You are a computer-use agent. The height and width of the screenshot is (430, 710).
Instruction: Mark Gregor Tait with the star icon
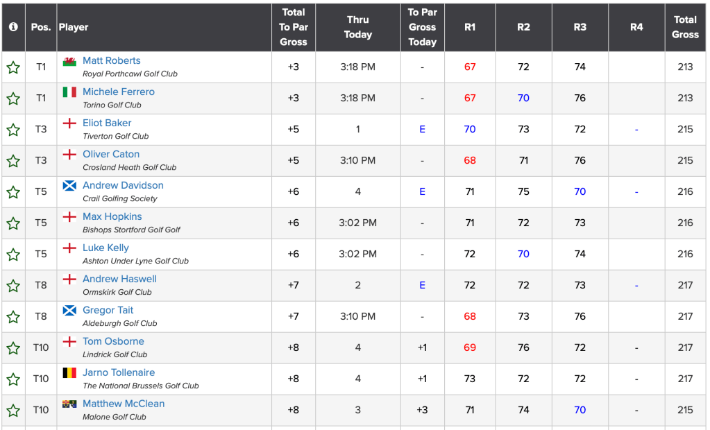coord(13,317)
